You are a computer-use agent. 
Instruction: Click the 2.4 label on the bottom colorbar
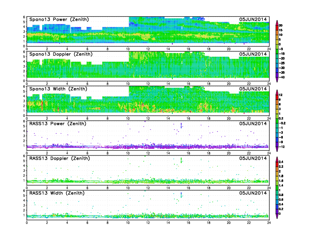[281, 162]
